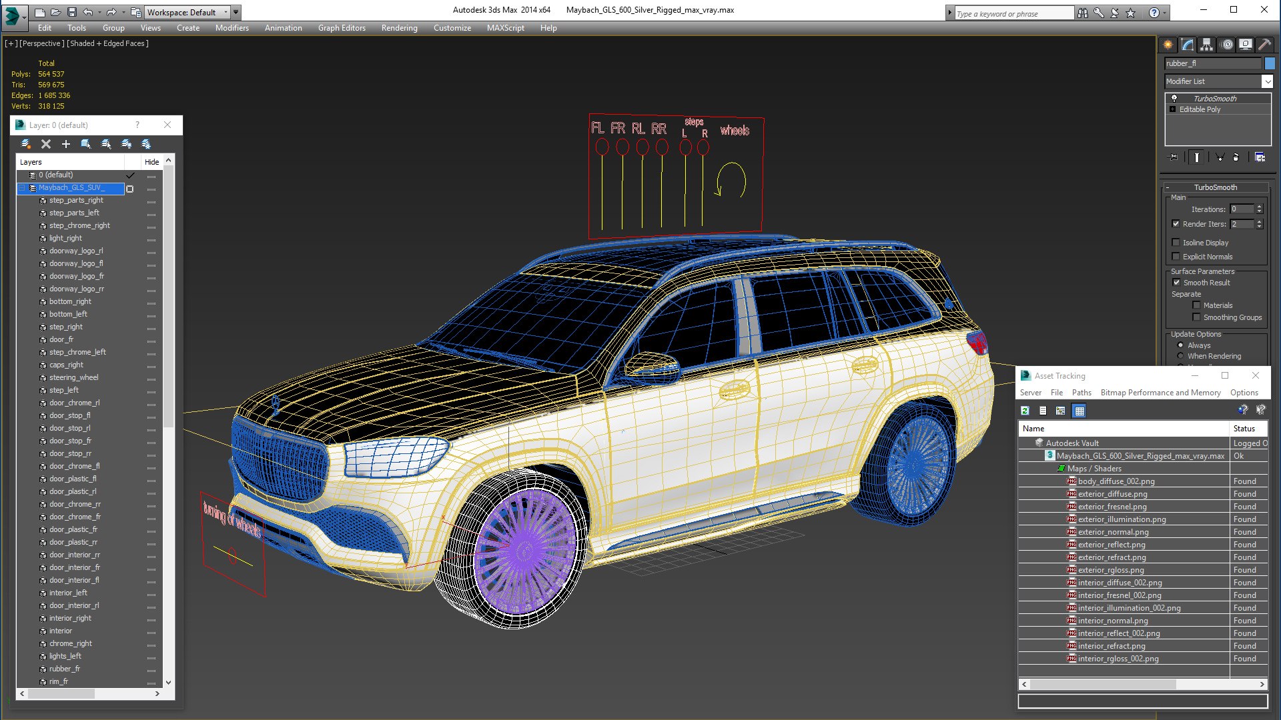Open the Modify command panel tab
This screenshot has height=720, width=1281.
[x=1188, y=45]
